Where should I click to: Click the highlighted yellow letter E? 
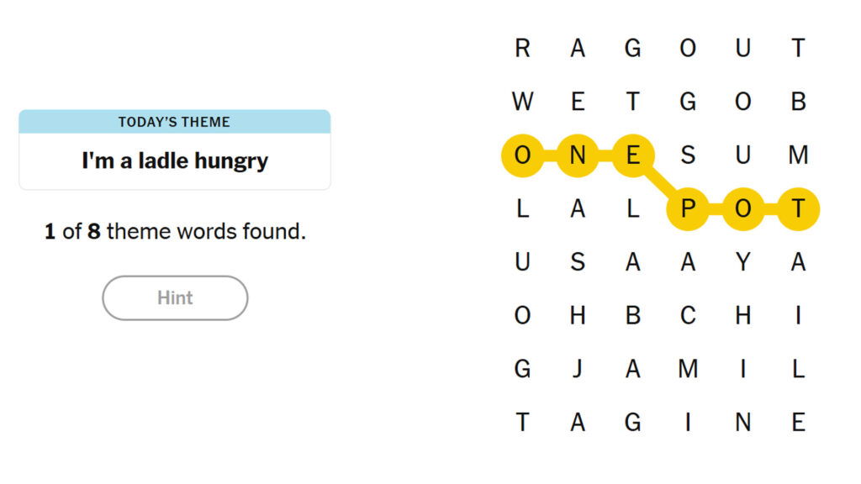(632, 155)
